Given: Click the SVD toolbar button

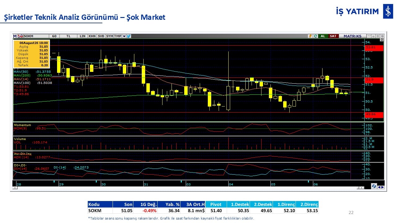Looking at the screenshot, I should 101,36.
